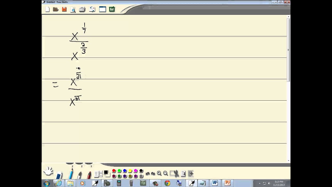332x187 pixels.
Task: Open the paper line style icon
Action: [x=97, y=174]
